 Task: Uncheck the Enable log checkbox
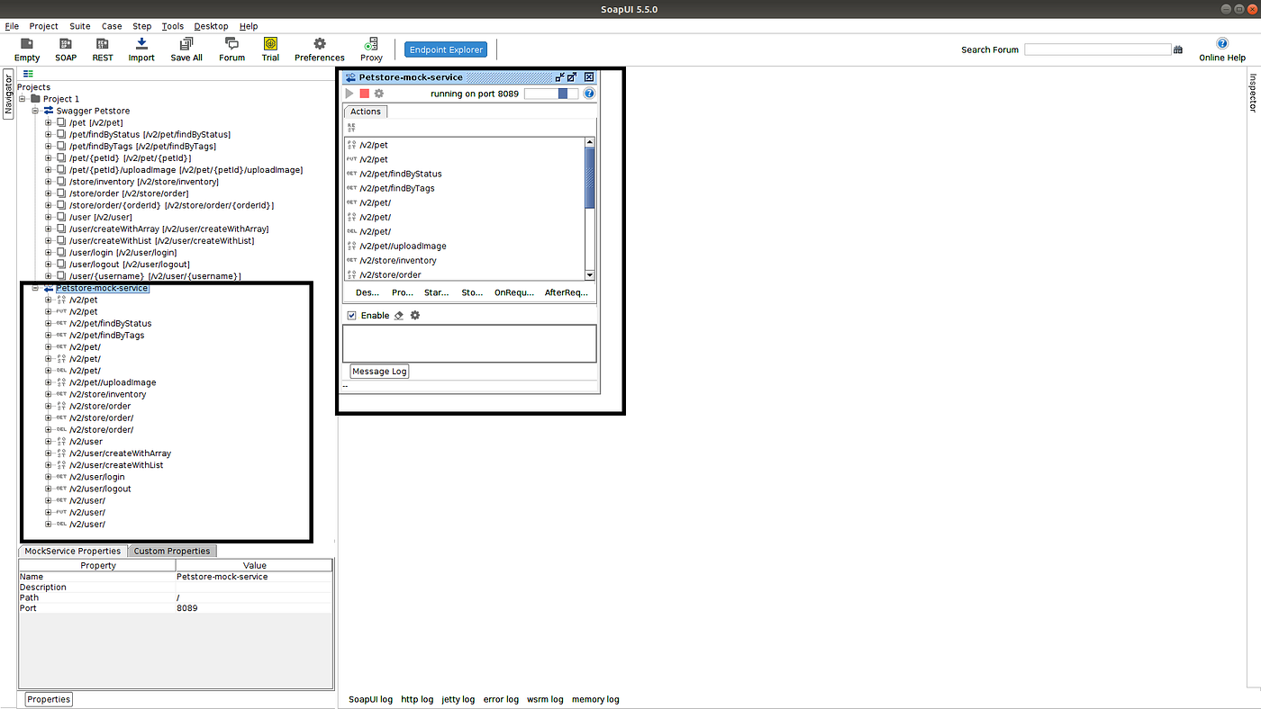coord(352,316)
